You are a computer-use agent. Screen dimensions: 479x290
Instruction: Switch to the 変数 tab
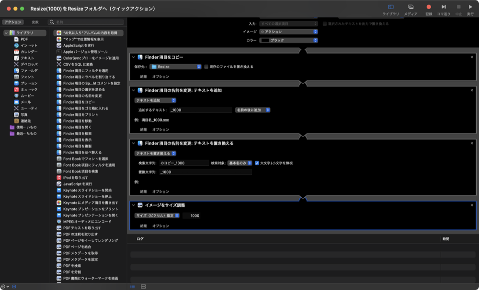coord(35,22)
